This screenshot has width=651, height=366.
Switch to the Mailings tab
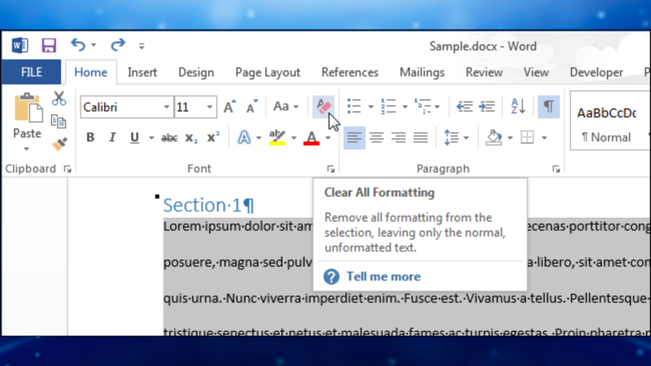(x=422, y=72)
